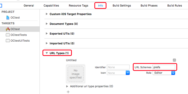Select the OCtestTests target bundle icon
This screenshot has width=188, height=94.
click(8, 35)
